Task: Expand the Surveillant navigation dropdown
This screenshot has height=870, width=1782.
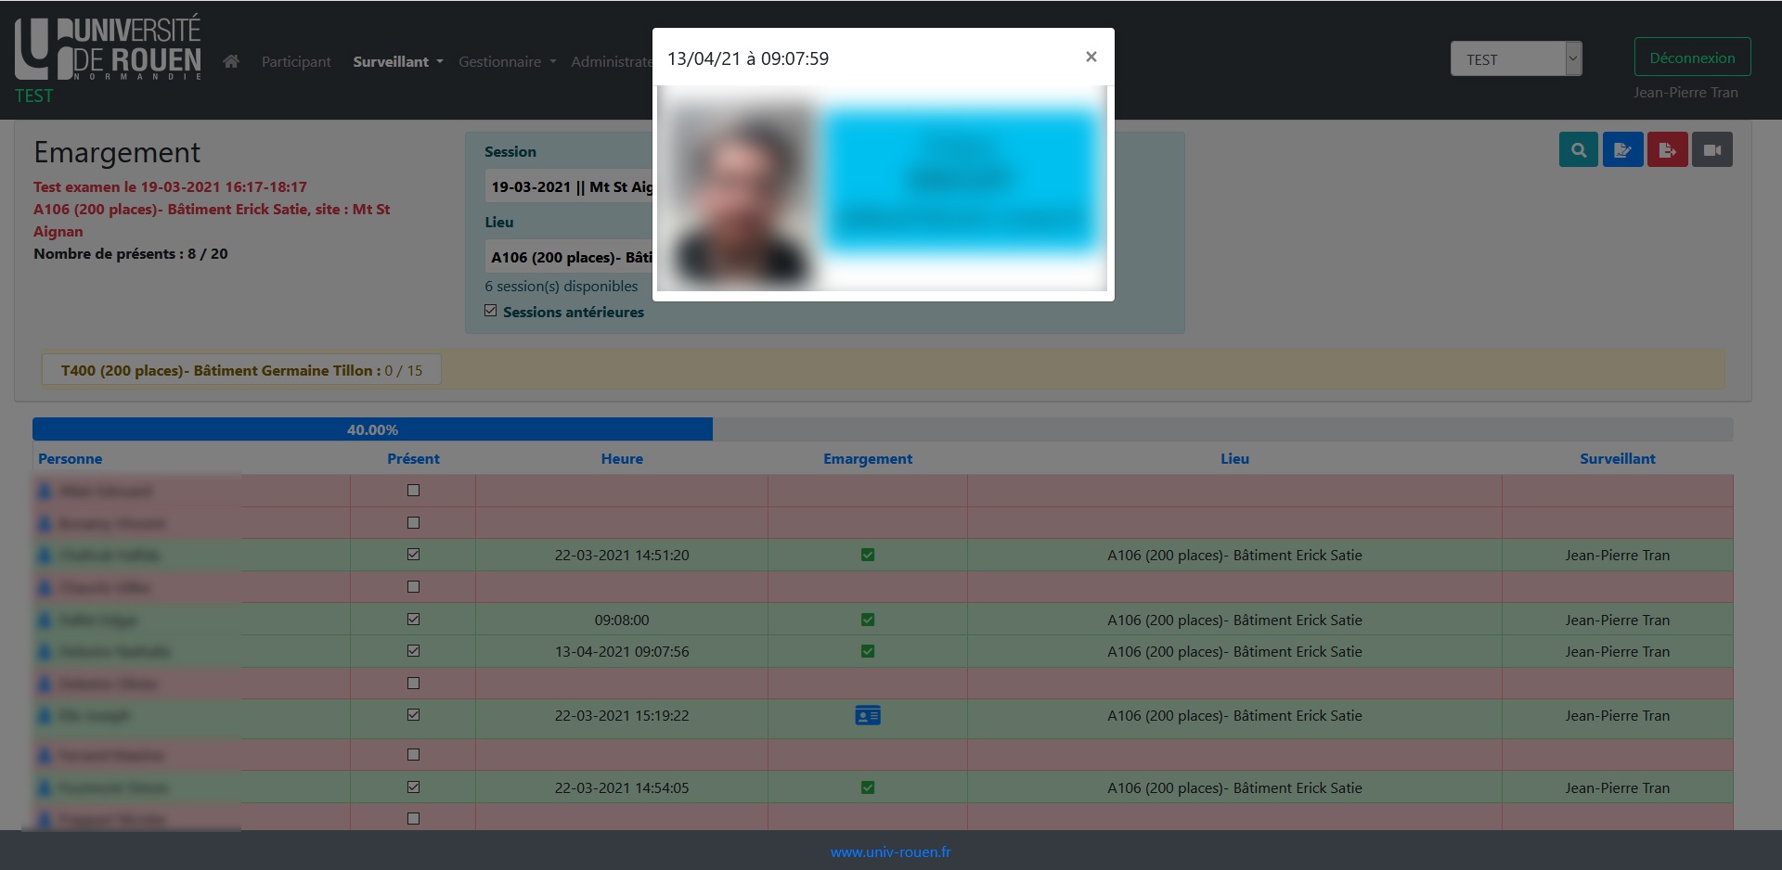Action: pos(397,62)
